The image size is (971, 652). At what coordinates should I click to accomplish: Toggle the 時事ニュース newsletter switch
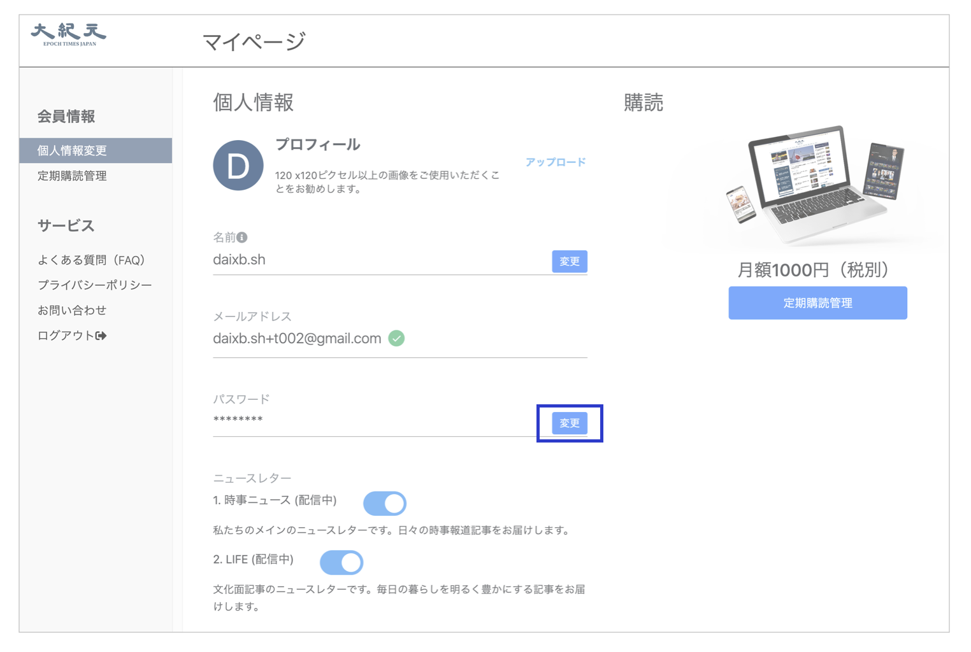click(385, 504)
